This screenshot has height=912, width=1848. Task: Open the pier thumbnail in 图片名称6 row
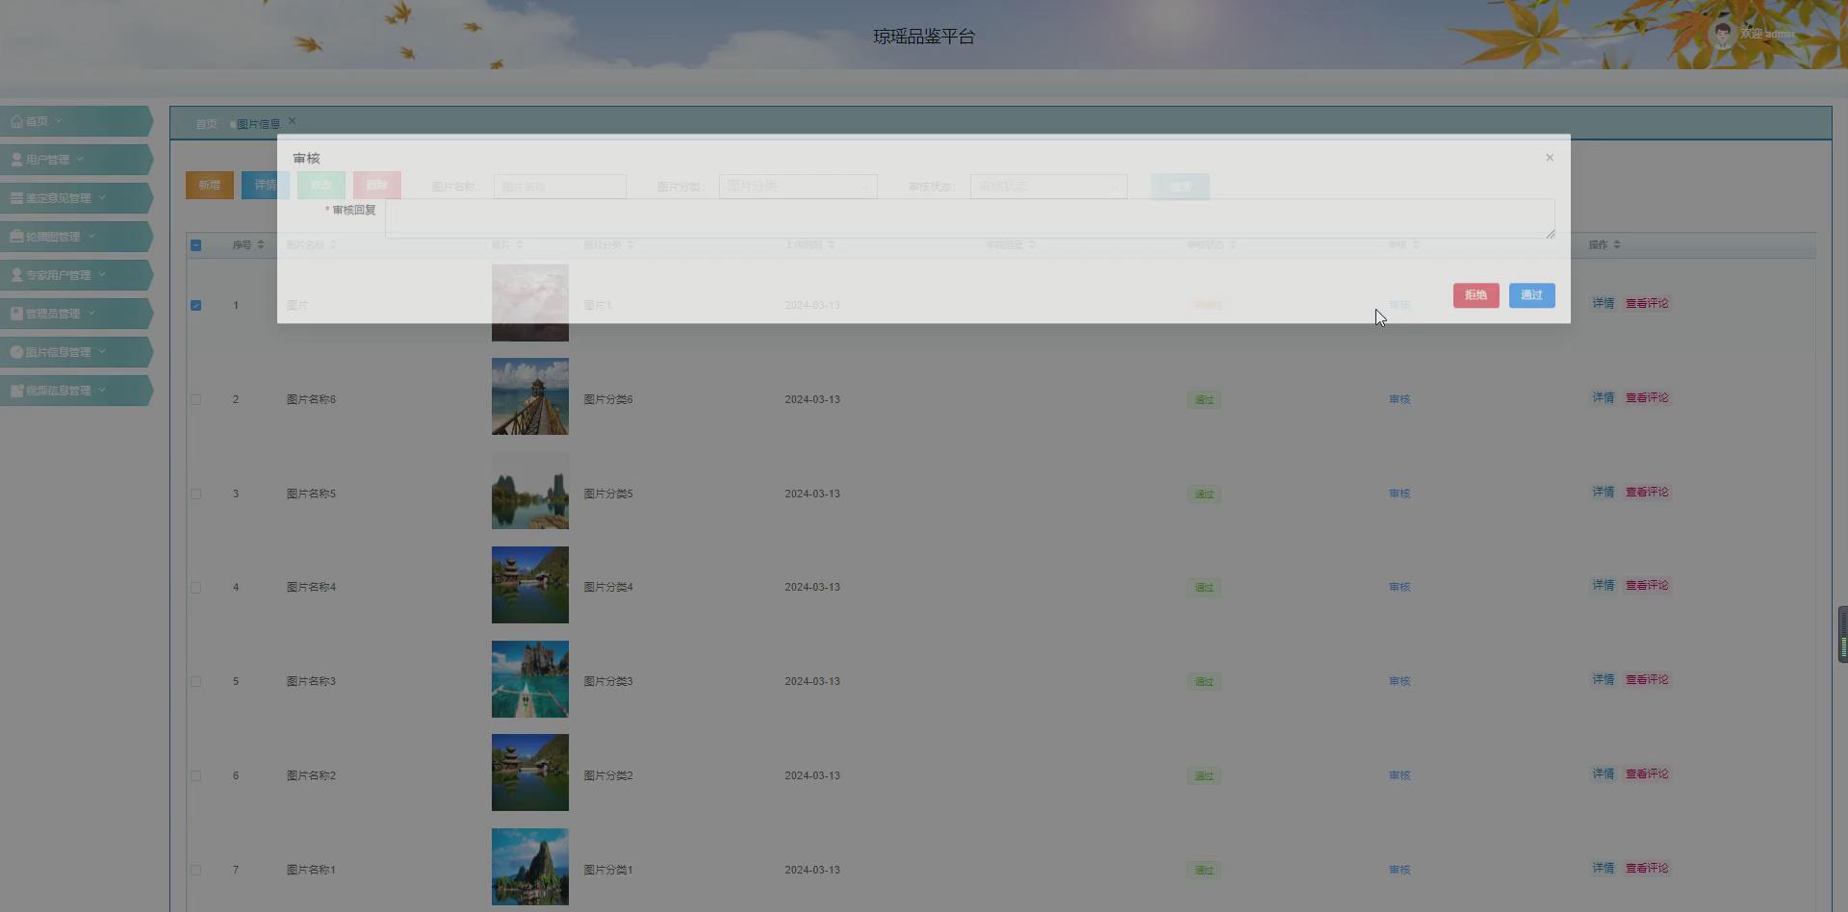point(530,396)
